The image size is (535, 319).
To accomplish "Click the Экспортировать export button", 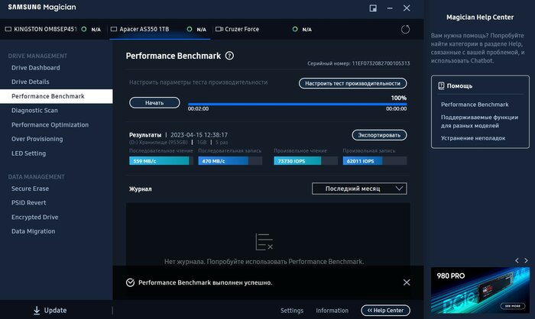I will coord(379,135).
